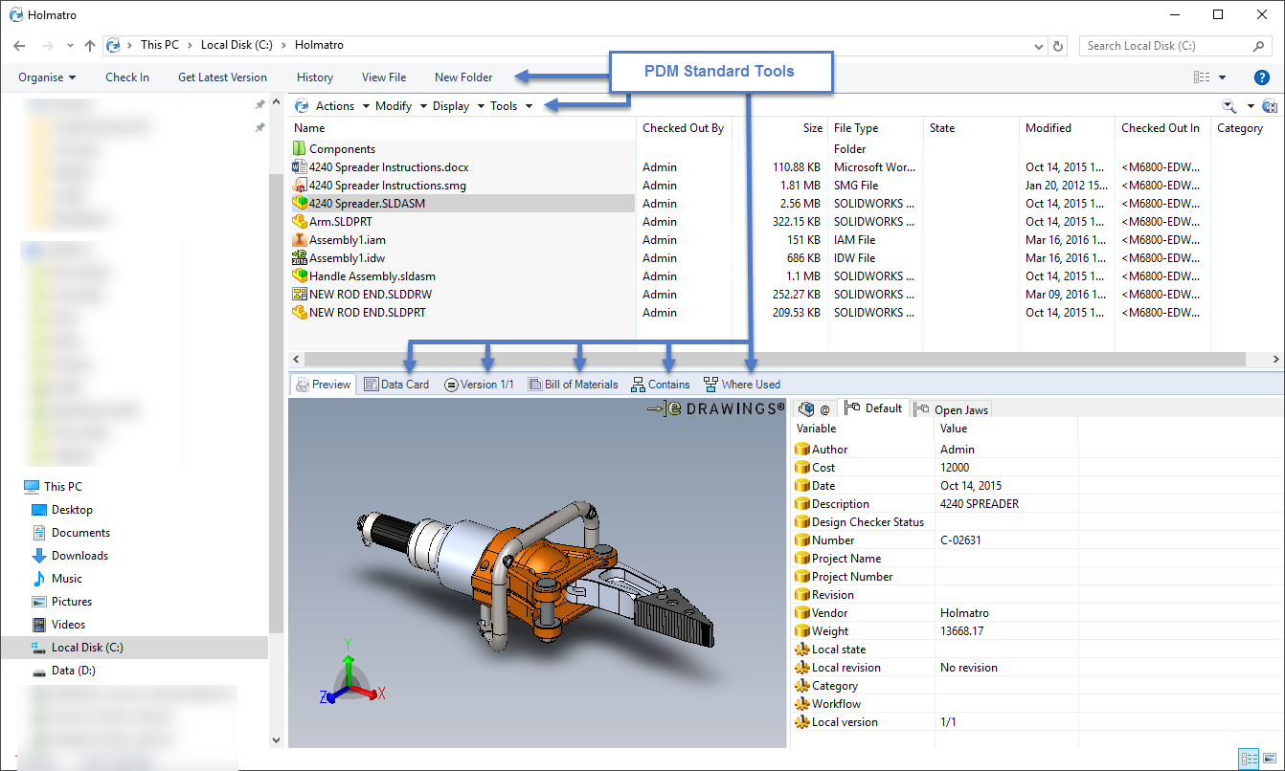1285x771 pixels.
Task: Click the Holmatro window title icon
Action: coord(15,14)
